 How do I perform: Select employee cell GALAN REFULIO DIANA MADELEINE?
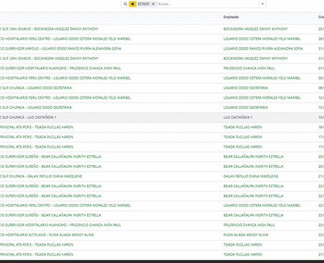coord(251,176)
